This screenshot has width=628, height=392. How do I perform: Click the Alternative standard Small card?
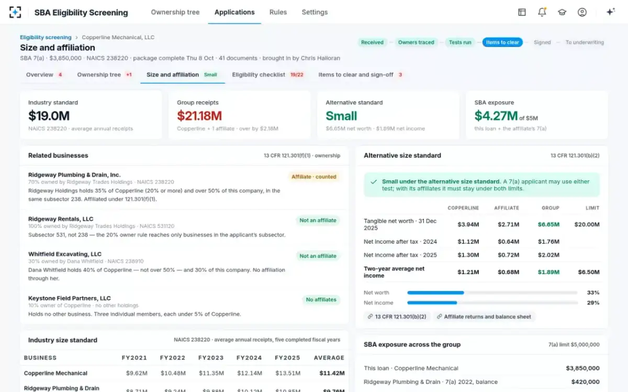click(388, 116)
